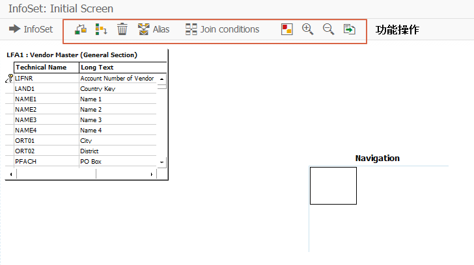Click the red-yellow legend icon
474x265 pixels.
(286, 29)
